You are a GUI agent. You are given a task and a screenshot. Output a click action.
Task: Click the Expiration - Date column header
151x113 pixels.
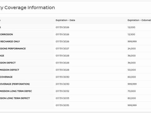65,20
